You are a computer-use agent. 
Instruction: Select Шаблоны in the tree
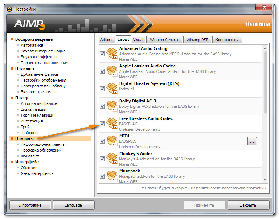click(29, 133)
